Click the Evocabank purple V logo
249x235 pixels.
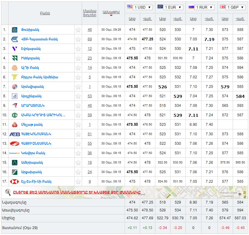tap(15, 49)
